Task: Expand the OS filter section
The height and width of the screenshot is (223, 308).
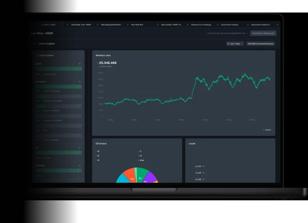Action: coord(79,147)
